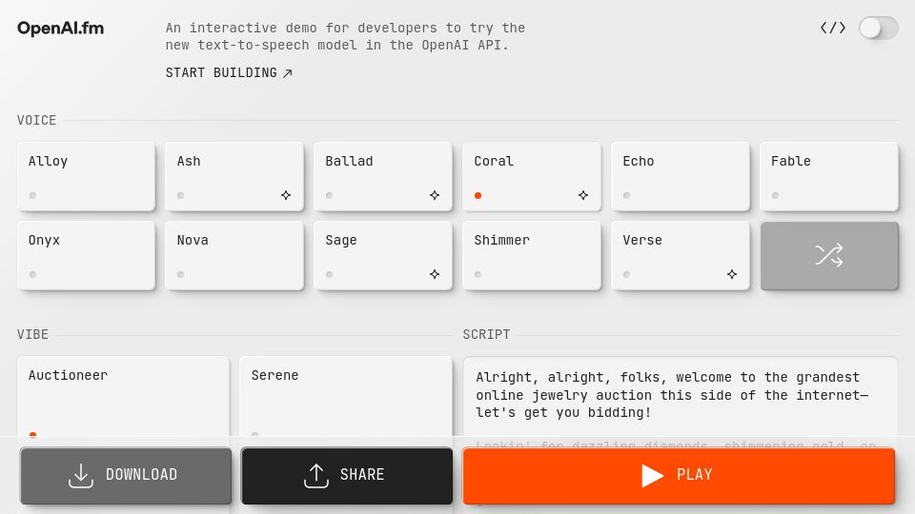Click the OpenAI.fm logo

pos(60,28)
